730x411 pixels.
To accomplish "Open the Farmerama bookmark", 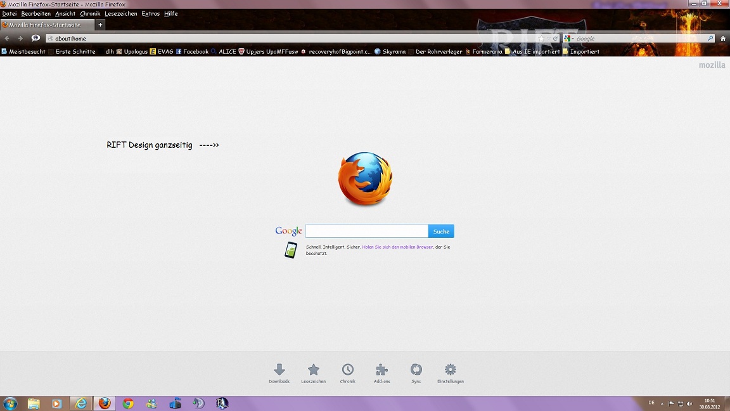I will click(x=483, y=52).
